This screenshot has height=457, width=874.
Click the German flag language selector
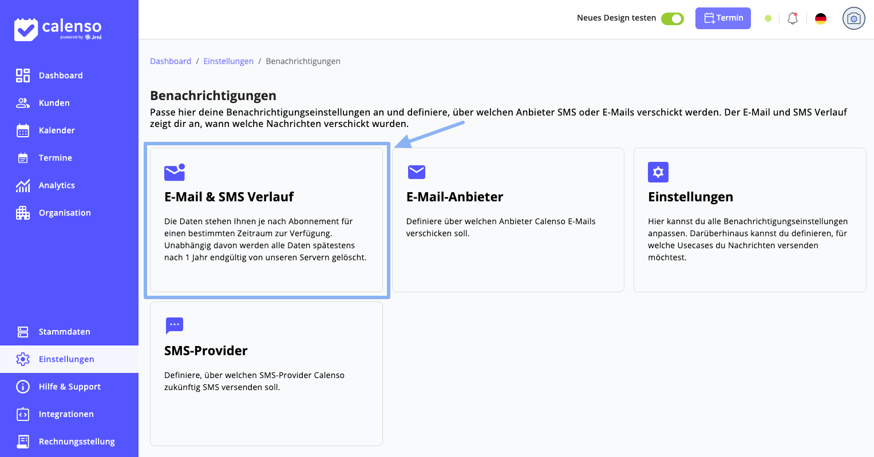coord(821,19)
